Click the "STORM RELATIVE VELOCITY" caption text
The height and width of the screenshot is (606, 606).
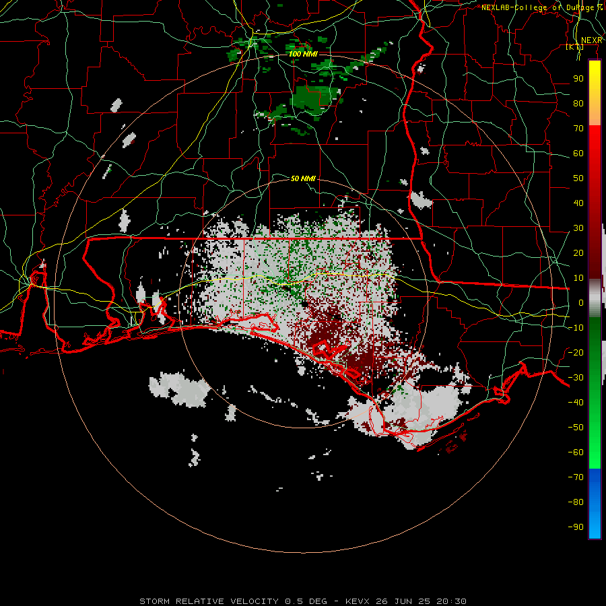tap(209, 601)
